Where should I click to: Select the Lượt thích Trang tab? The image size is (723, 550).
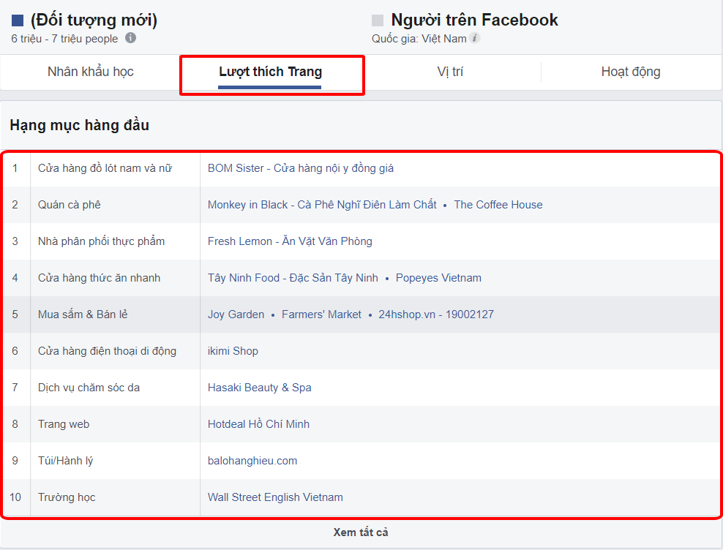tap(270, 72)
